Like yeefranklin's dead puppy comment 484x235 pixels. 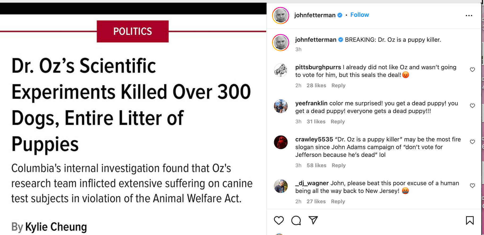click(x=472, y=106)
